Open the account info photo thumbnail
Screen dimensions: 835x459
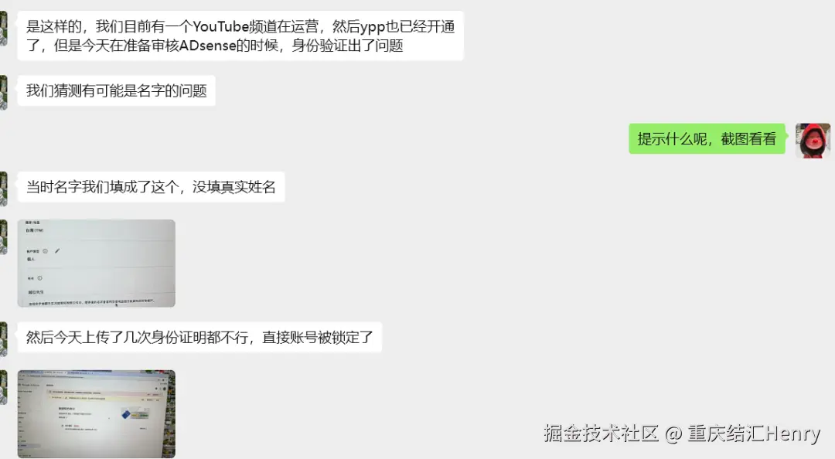pyautogui.click(x=97, y=263)
